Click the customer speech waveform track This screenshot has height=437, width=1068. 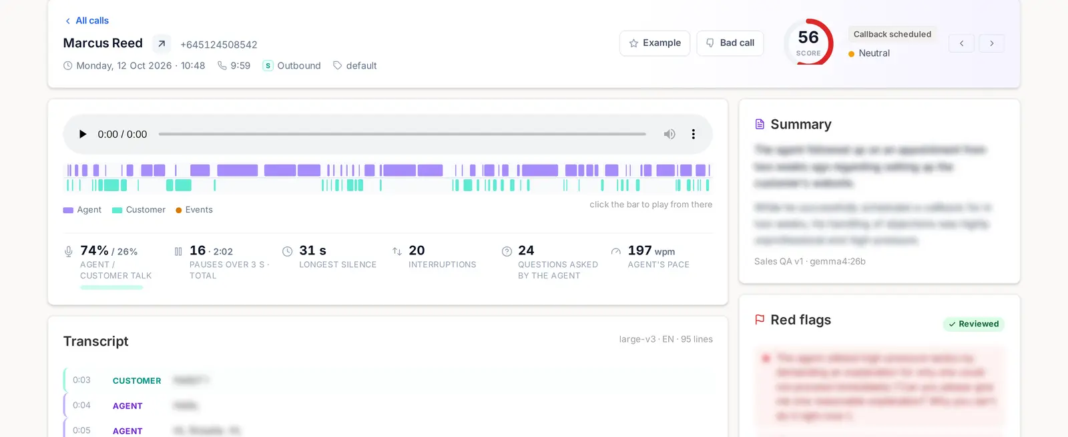pos(388,185)
